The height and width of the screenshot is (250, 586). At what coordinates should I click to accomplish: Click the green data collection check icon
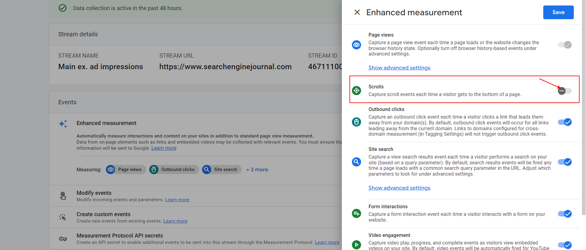point(63,8)
